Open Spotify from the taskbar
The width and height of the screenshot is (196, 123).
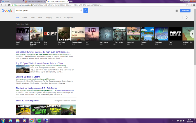click(39, 121)
